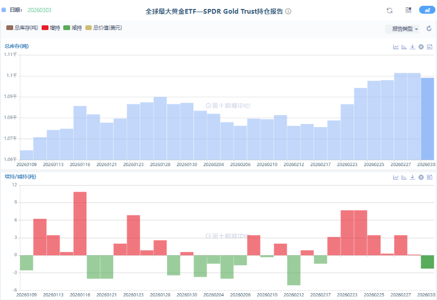Screen dimensions: 437x300
Task: Open the 报告类型 dropdown
Action: (x=402, y=28)
